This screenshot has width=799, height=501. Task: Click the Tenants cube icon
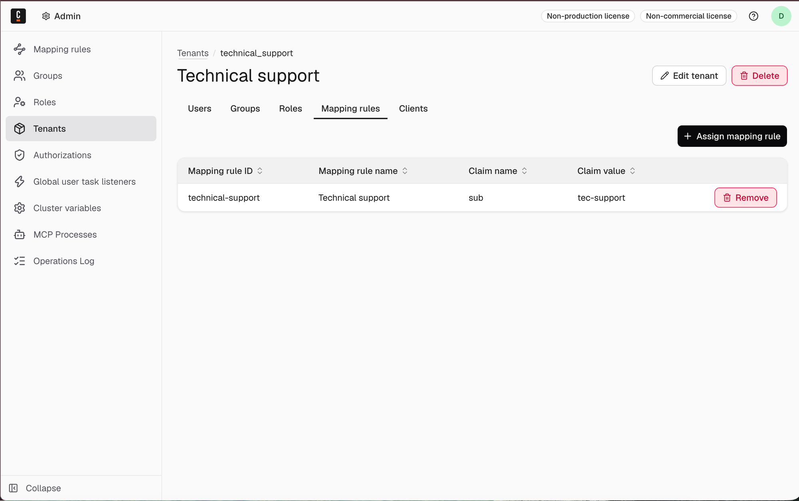pos(20,129)
